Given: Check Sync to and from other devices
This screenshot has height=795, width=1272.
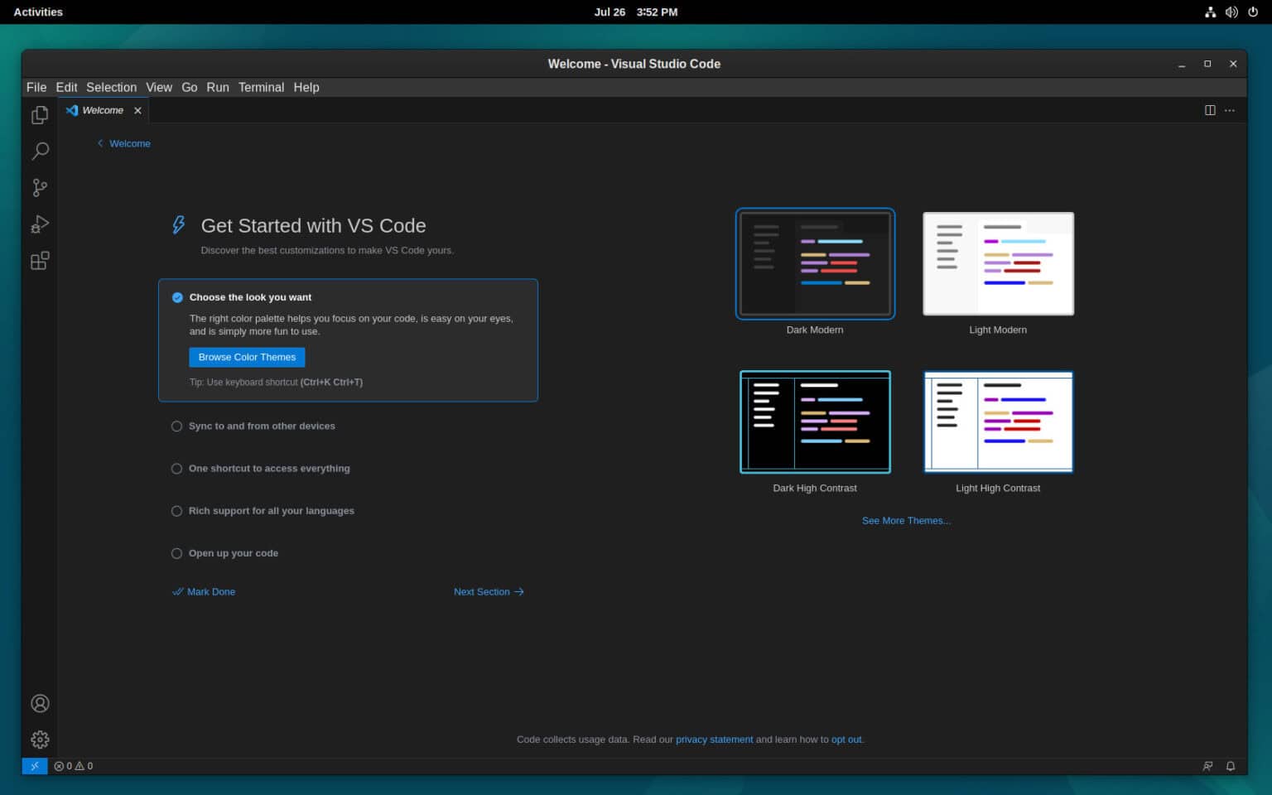Looking at the screenshot, I should (176, 426).
